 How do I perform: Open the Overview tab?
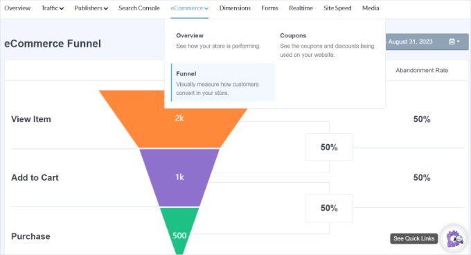click(17, 8)
